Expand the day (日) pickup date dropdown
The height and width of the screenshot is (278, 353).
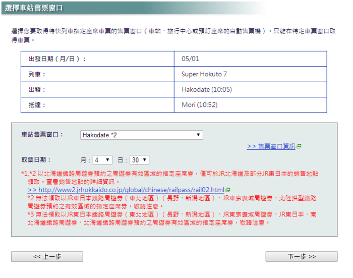(139, 160)
